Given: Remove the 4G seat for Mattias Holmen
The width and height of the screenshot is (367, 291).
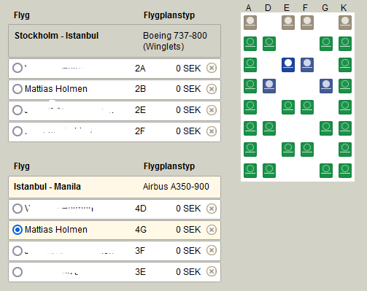Looking at the screenshot, I should tap(212, 230).
